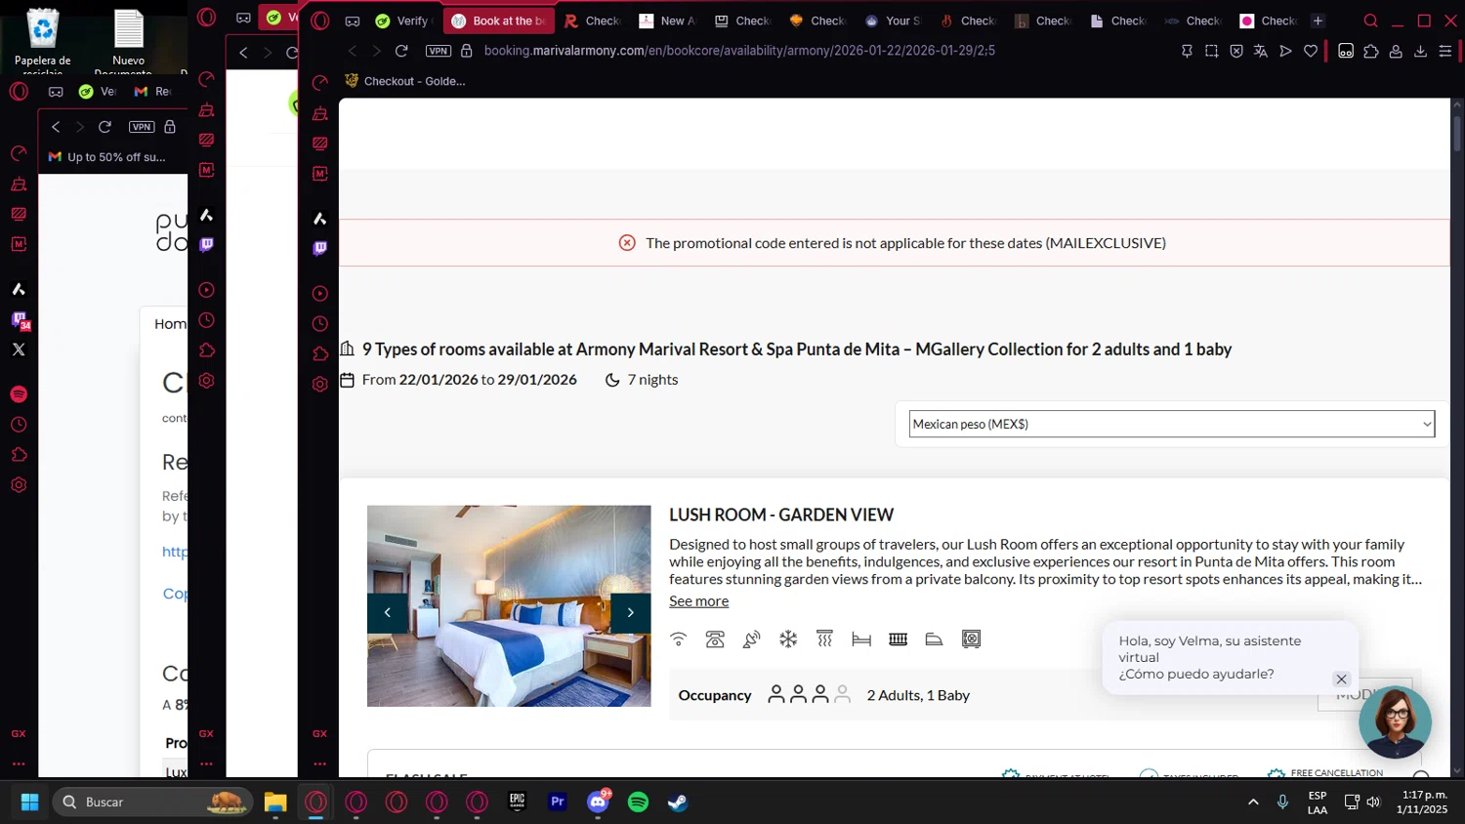Screen dimensions: 1465x824
Task: Open Papelera de reciclaje on desktop
Action: (43, 41)
